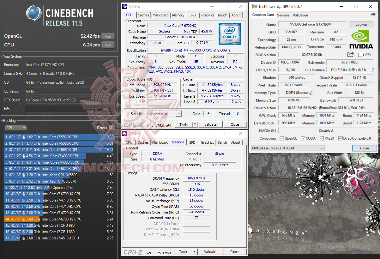The width and height of the screenshot is (380, 259).
Task: Toggle the UEFI checkbox
Action: tap(360, 55)
